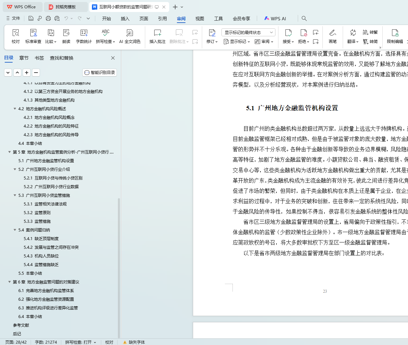Viewport: 408px width, 345px height.
Task: Click the 缺失字体 warning in status bar
Action: pos(134,342)
